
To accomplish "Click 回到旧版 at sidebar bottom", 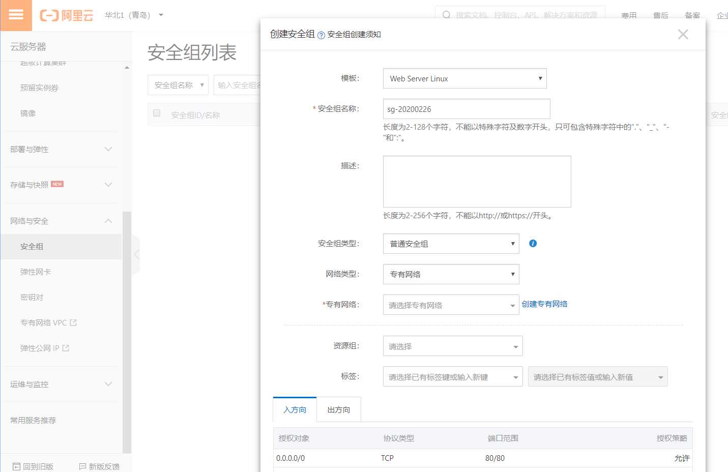I will pyautogui.click(x=33, y=466).
